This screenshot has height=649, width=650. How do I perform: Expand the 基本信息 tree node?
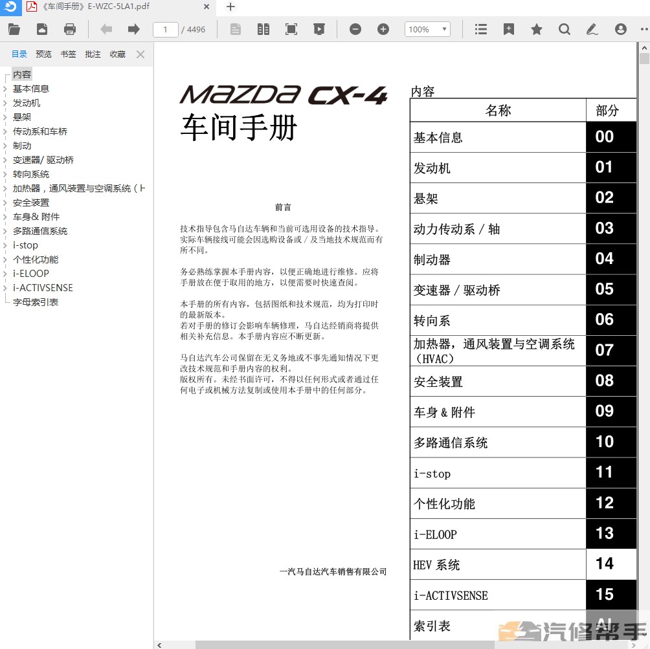[5, 89]
